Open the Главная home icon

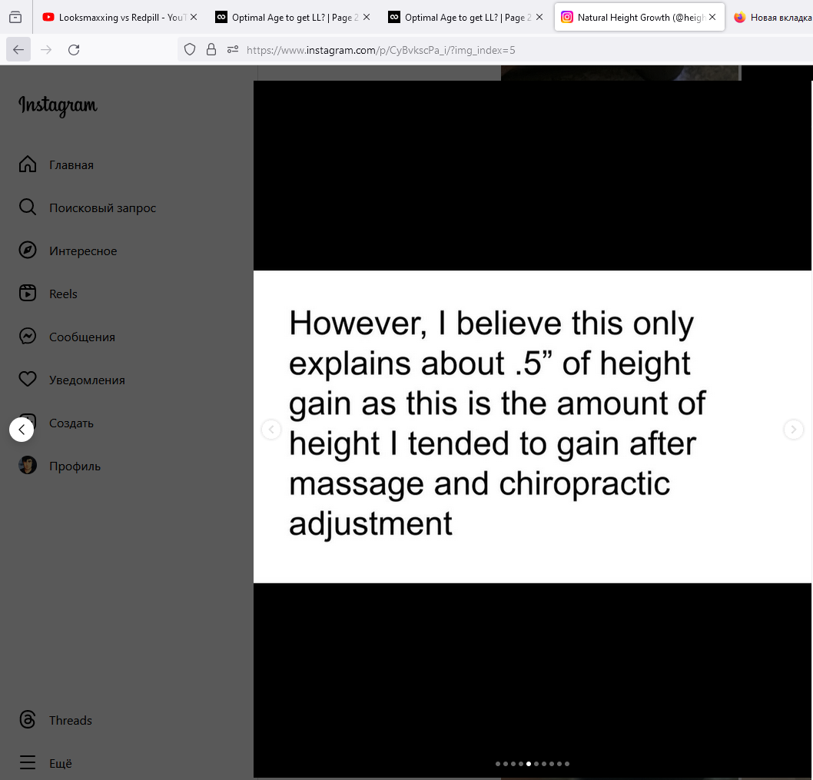(28, 164)
